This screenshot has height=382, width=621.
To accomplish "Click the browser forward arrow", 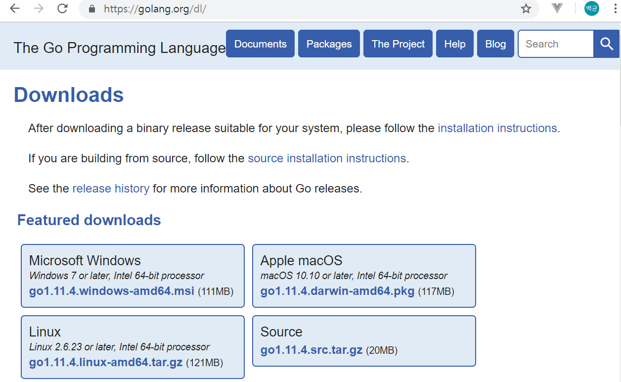I will pyautogui.click(x=39, y=8).
